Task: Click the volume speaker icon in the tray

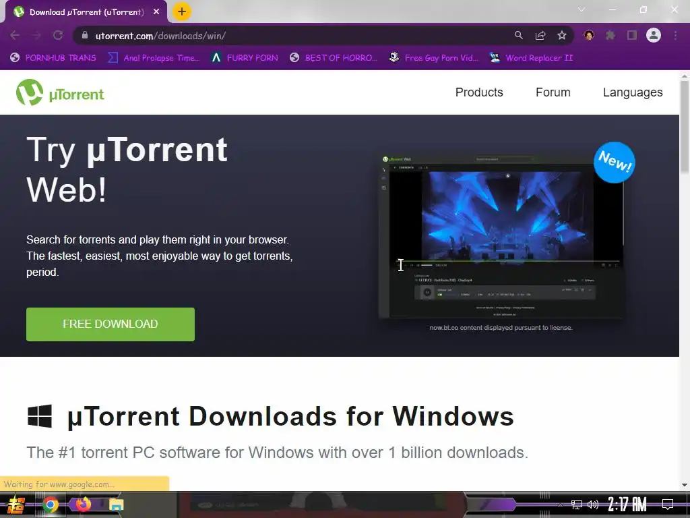Action: pos(593,505)
